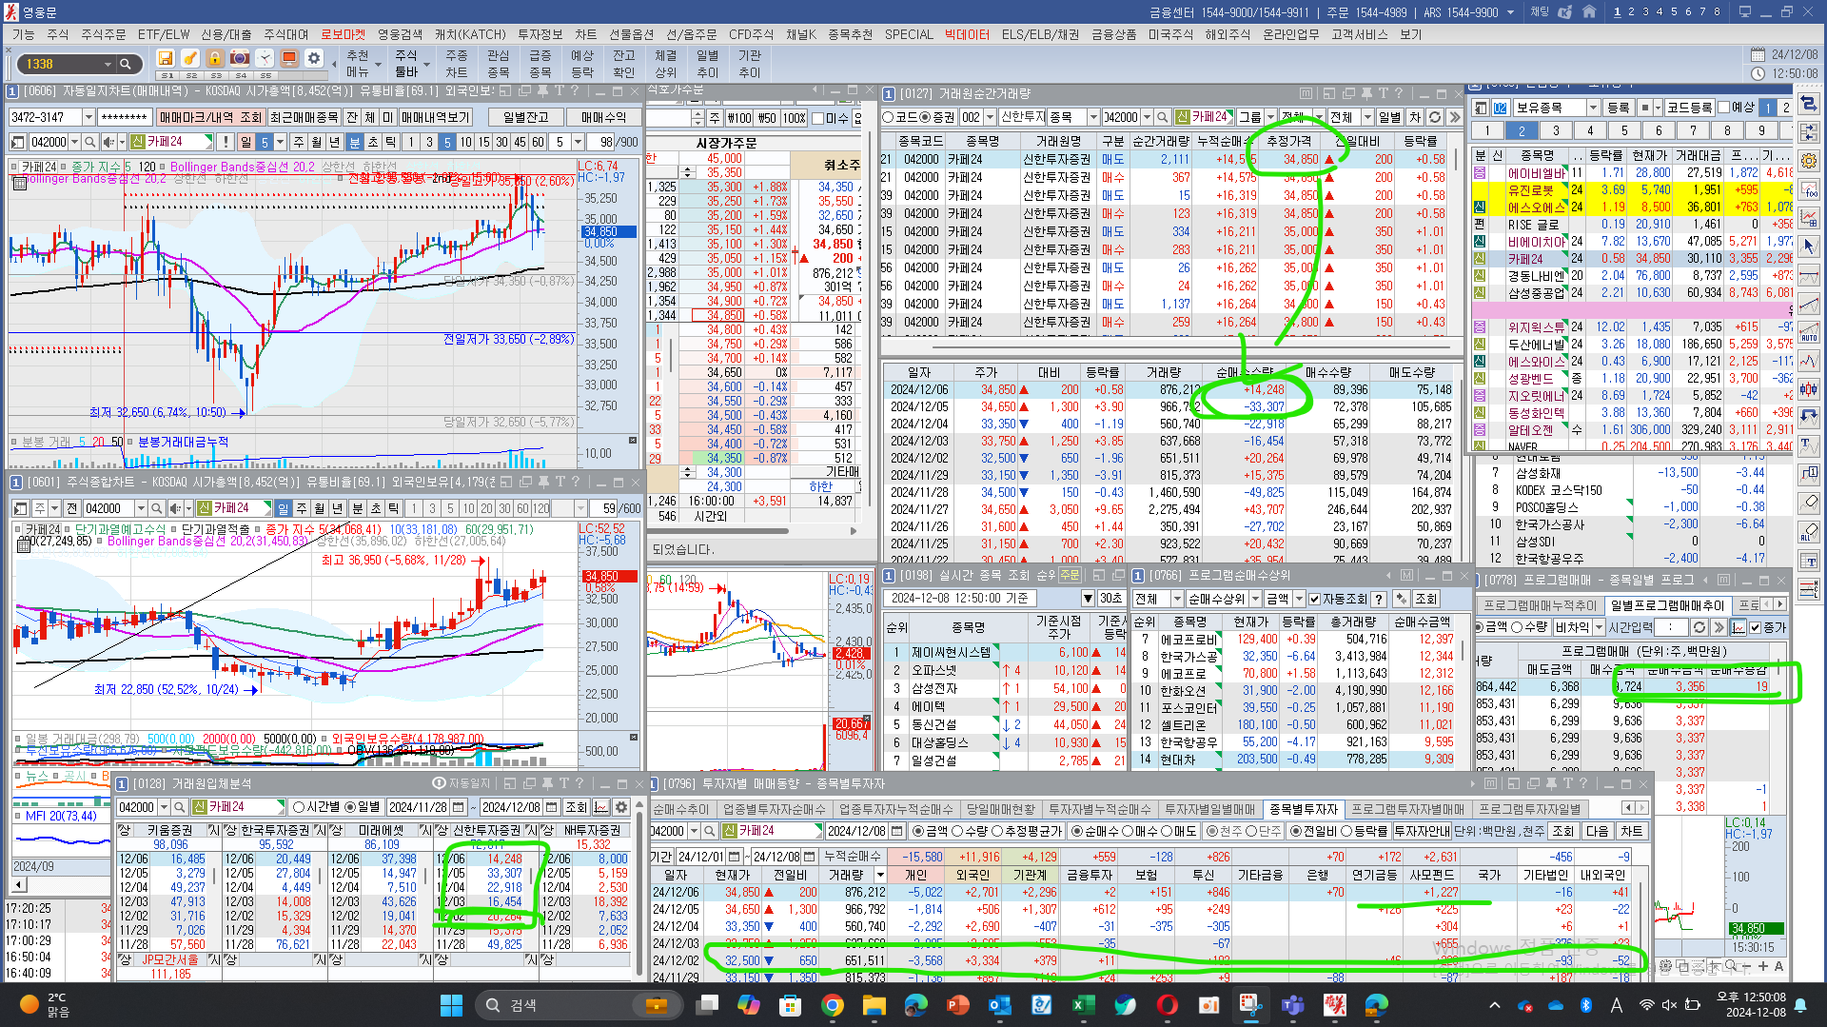Open the 주식주문 menu
Image resolution: width=1827 pixels, height=1027 pixels.
pyautogui.click(x=103, y=34)
